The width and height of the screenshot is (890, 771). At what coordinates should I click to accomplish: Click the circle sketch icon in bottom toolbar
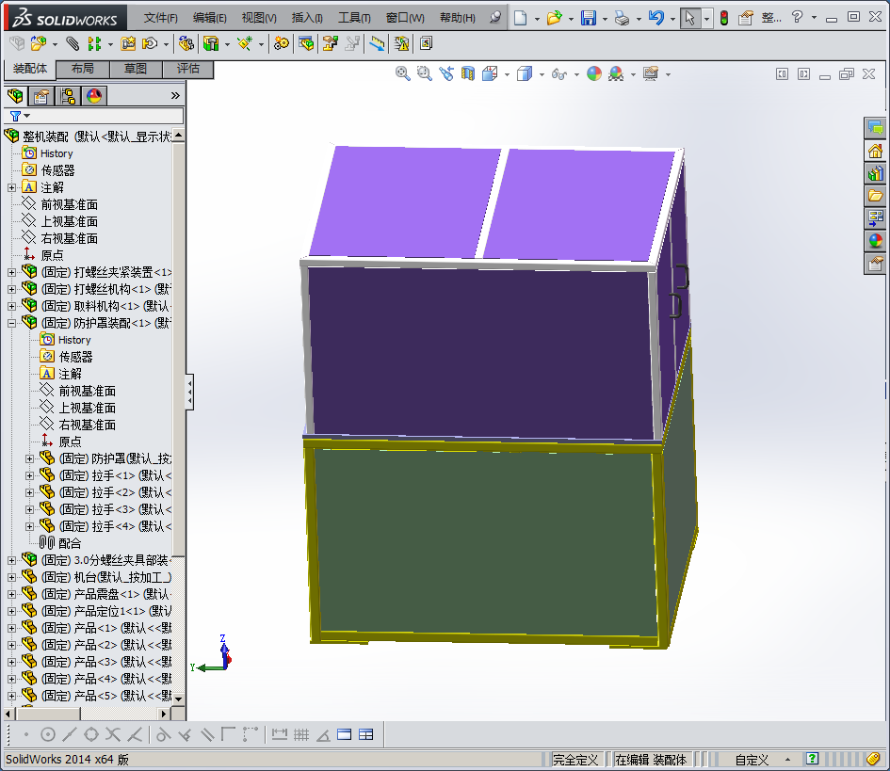pos(48,734)
